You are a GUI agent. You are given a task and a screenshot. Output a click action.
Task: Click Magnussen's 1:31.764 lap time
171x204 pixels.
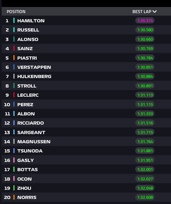point(145,142)
